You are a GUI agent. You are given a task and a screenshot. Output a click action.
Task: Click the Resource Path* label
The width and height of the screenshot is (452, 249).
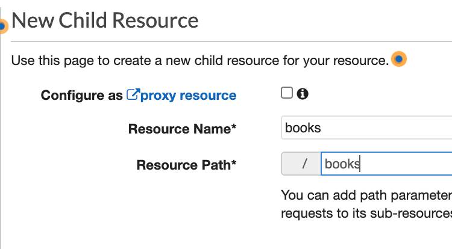[186, 165]
